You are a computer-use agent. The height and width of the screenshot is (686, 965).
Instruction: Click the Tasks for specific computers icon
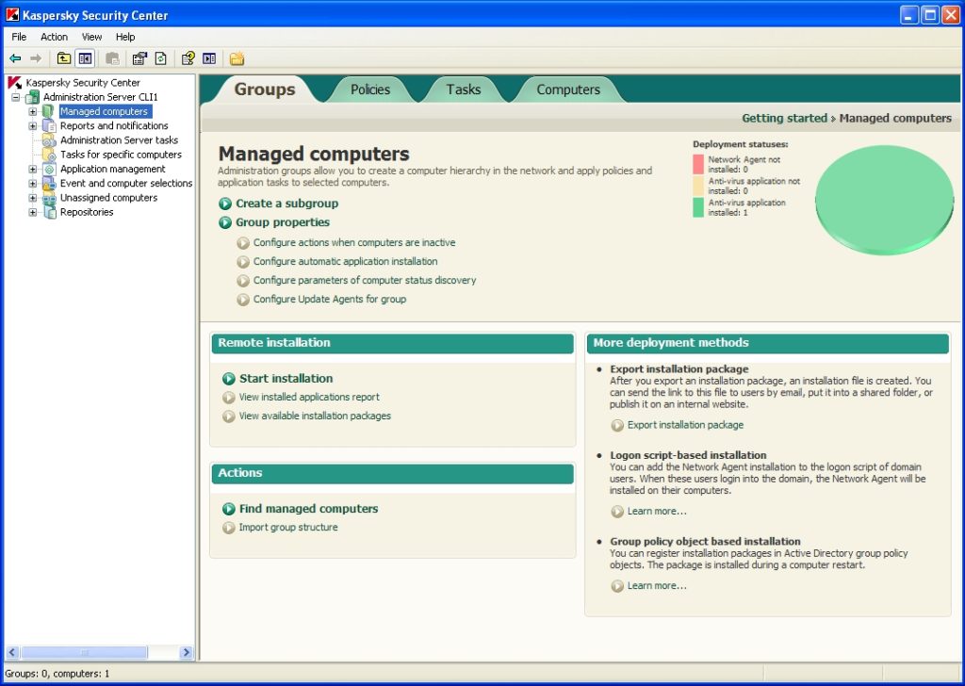(49, 155)
